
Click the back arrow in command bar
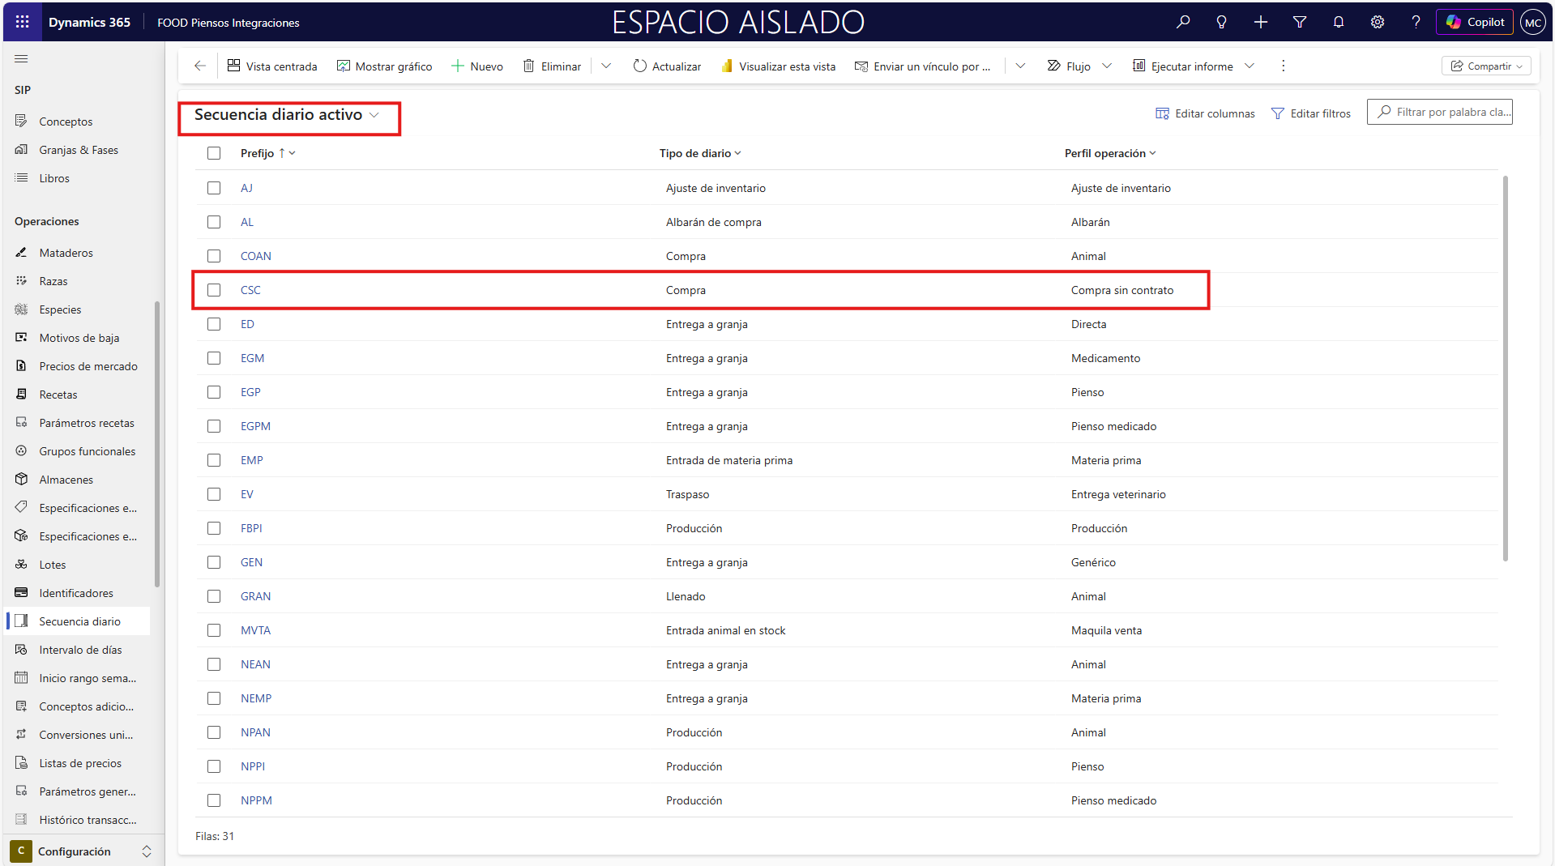[x=200, y=66]
